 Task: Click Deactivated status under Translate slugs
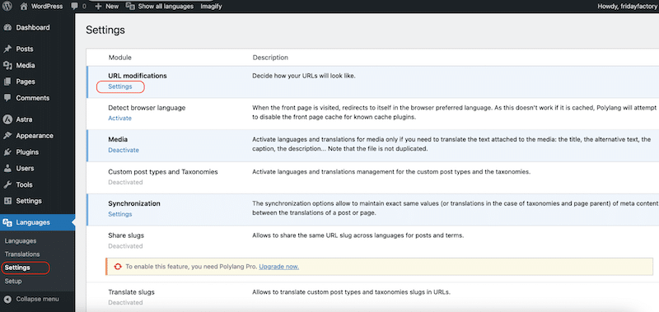pos(125,302)
